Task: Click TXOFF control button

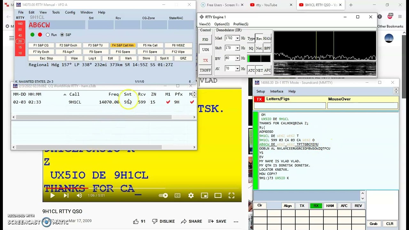Action: tap(205, 70)
